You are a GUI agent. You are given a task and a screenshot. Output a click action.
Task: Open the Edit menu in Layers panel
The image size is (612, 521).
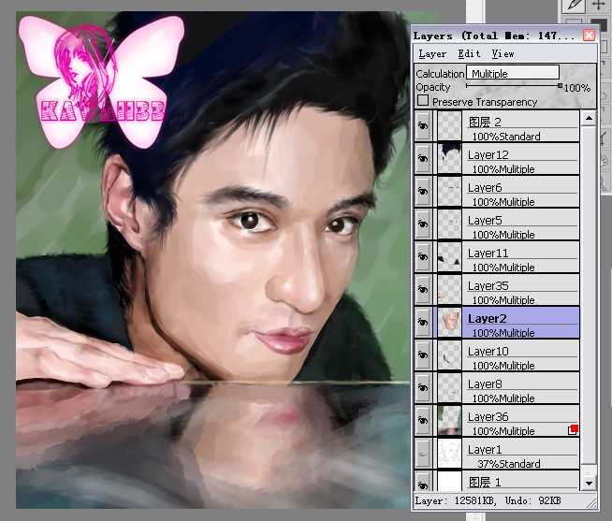[x=469, y=54]
